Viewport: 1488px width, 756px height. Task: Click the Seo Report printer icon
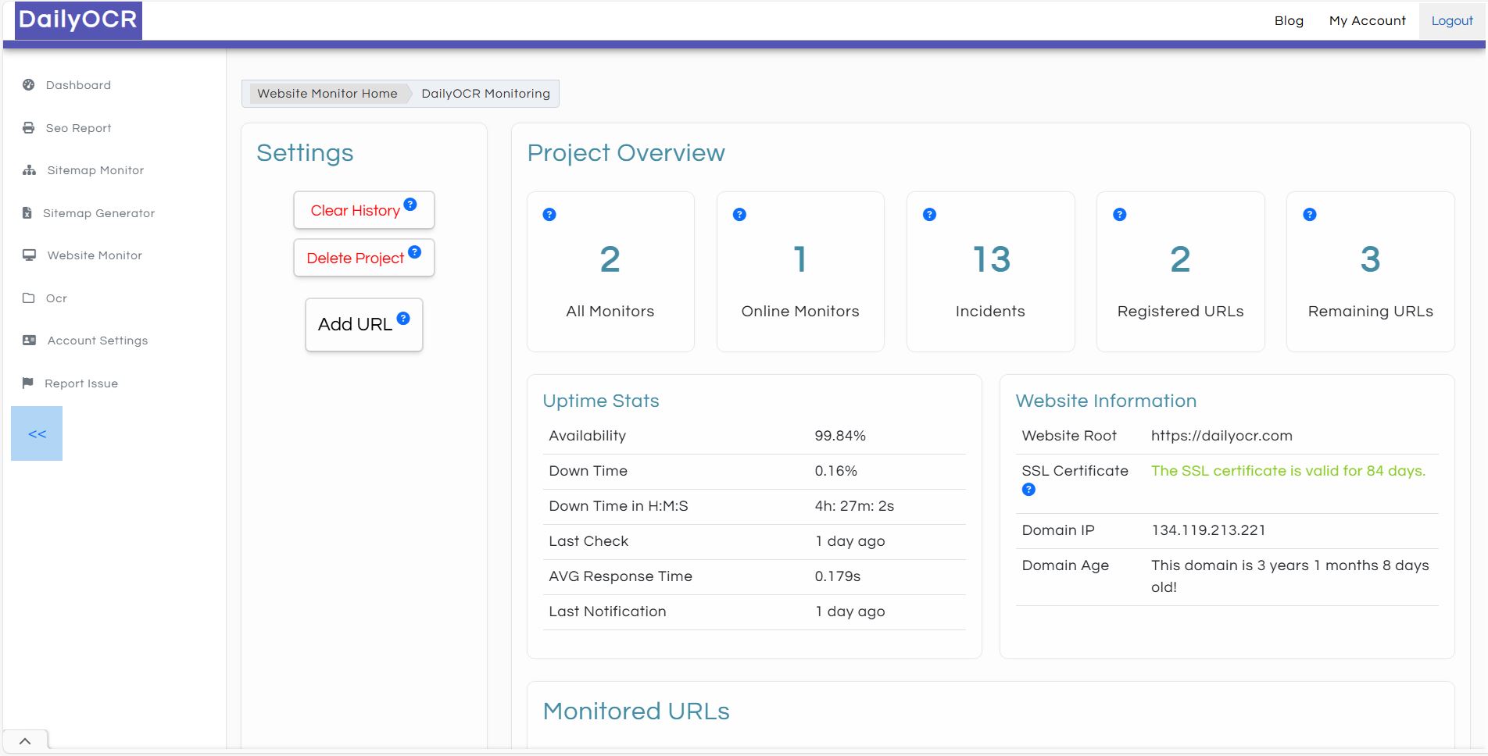(29, 127)
